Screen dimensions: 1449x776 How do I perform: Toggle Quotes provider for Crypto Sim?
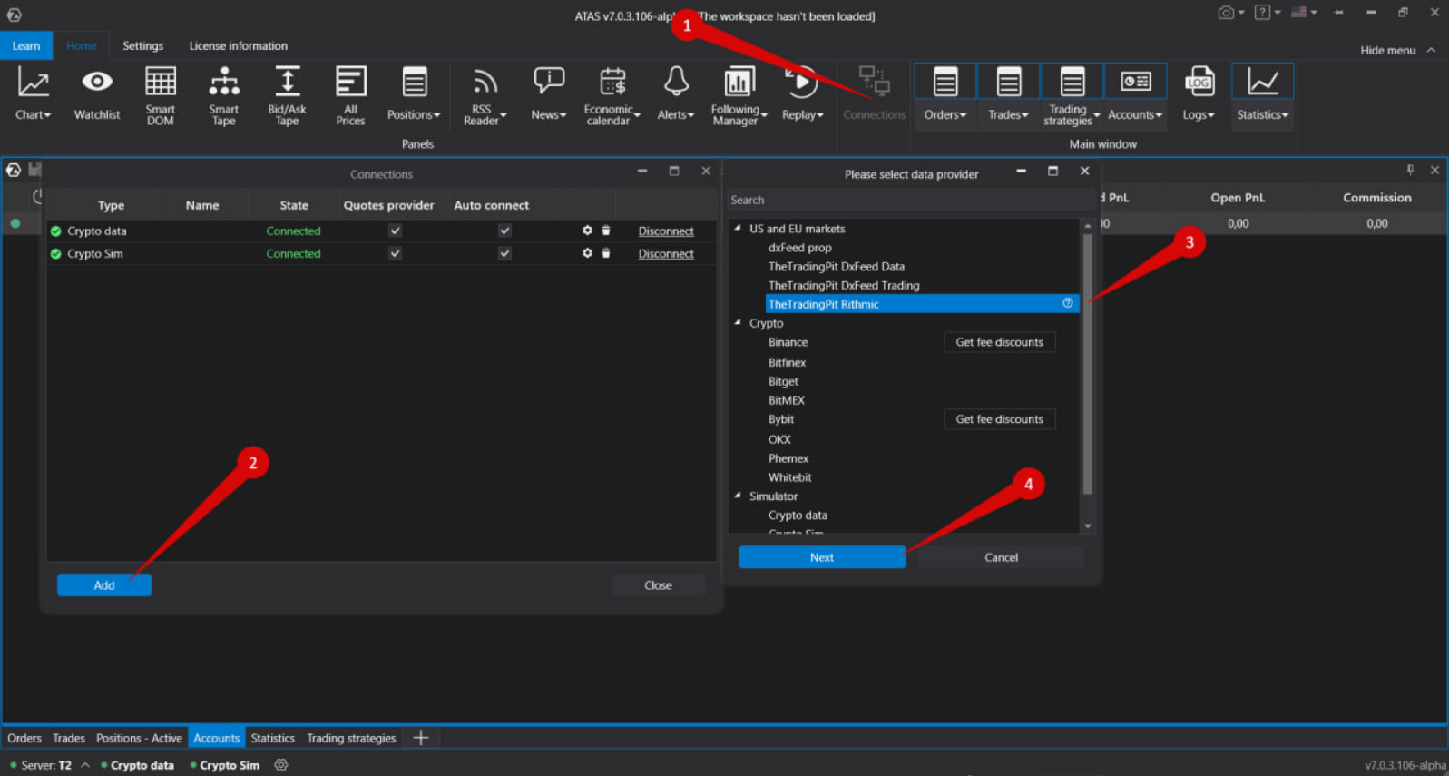click(395, 253)
